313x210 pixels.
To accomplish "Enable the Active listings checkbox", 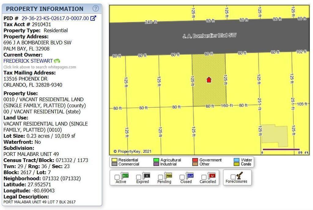I will pos(117,177).
